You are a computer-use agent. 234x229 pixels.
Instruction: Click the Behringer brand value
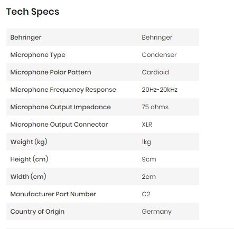[x=157, y=37]
